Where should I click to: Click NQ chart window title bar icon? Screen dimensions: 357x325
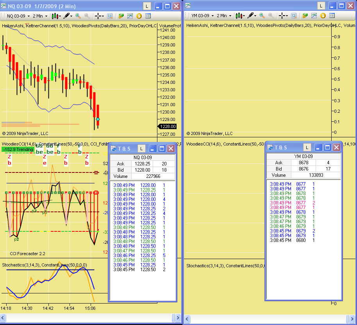pos(4,6)
